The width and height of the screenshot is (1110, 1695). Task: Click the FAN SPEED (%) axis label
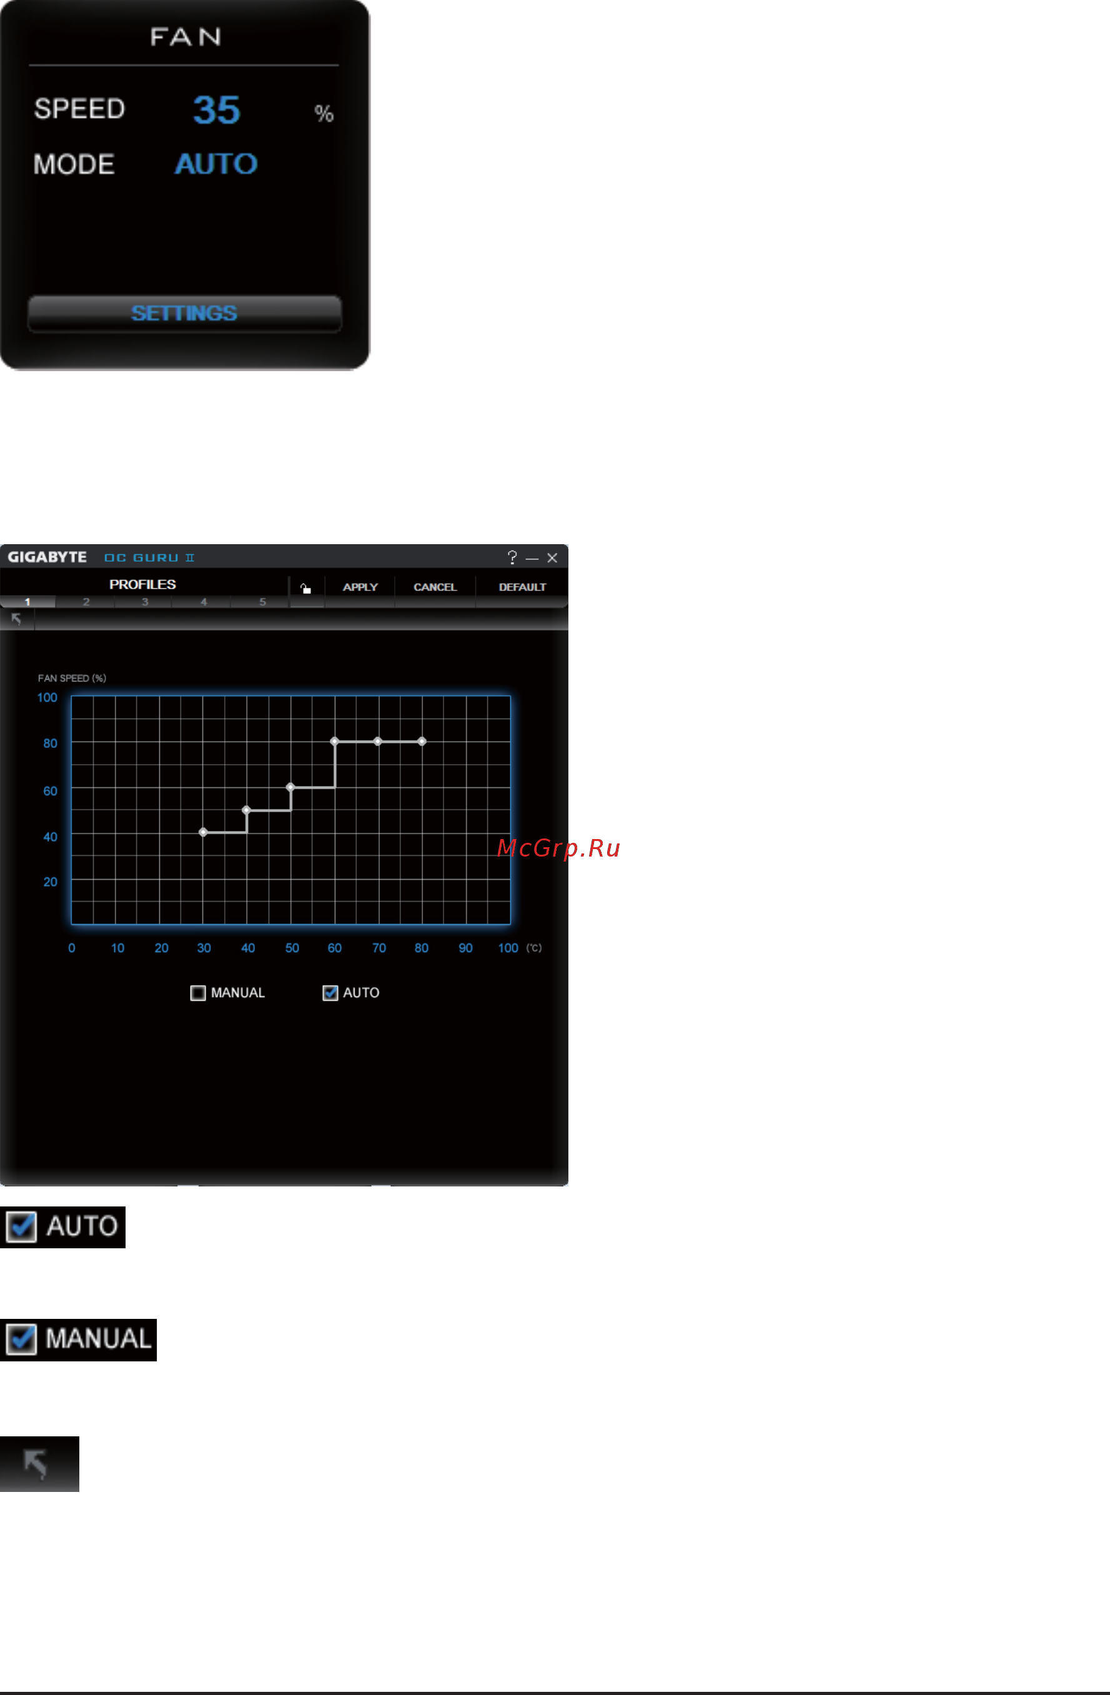[x=72, y=678]
